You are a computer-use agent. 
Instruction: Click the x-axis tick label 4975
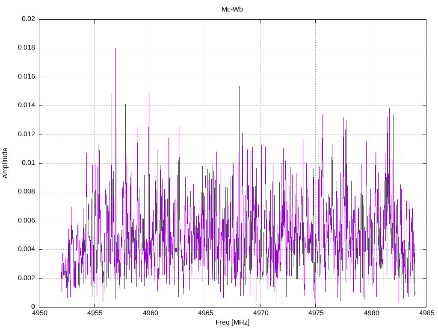tap(316, 313)
